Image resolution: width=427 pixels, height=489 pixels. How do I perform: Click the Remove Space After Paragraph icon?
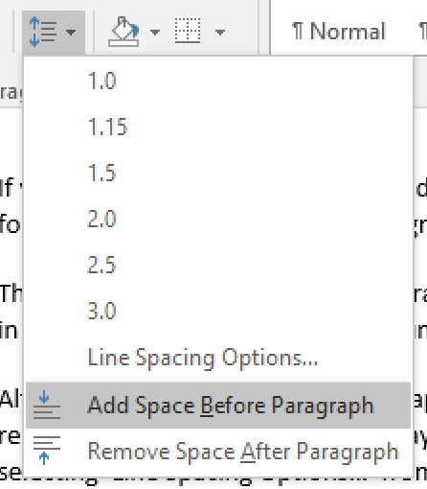coord(47,450)
